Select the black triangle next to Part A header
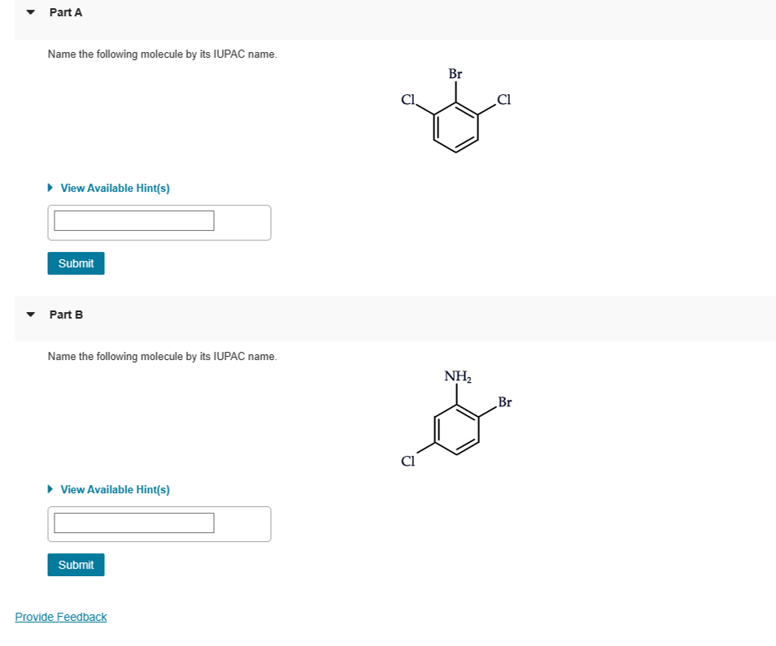 click(x=29, y=12)
